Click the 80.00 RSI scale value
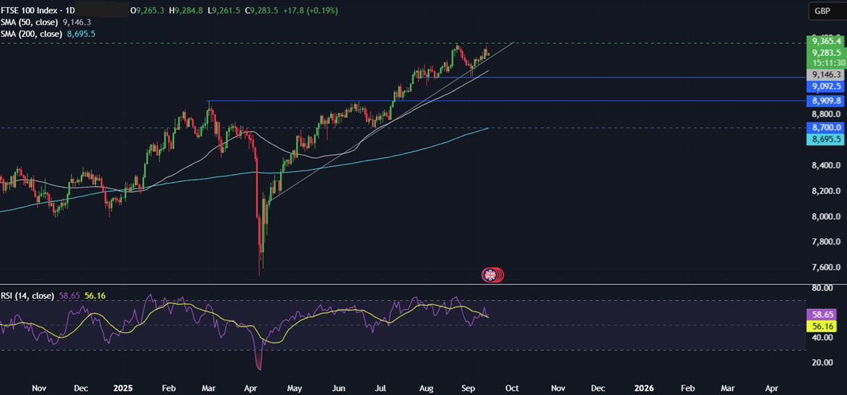 [822, 288]
